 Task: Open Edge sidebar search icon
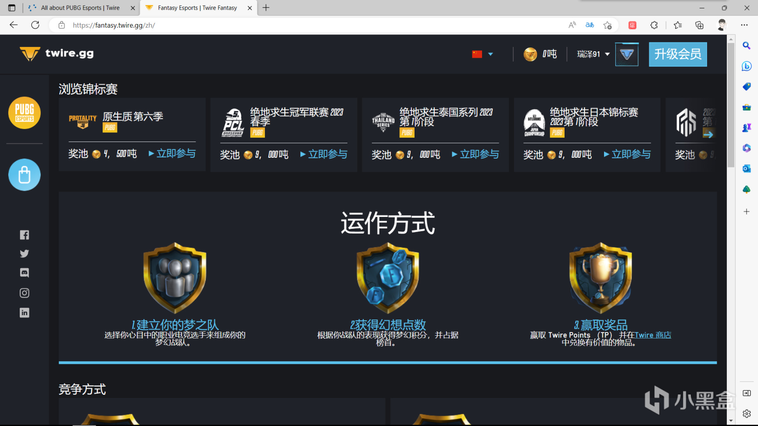[747, 46]
